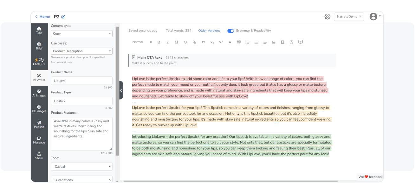
Task: Edit the P2 project name
Action: pos(63,17)
